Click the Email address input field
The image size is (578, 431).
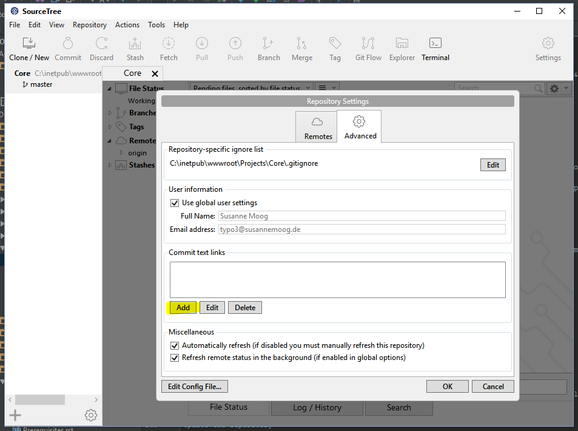(361, 229)
